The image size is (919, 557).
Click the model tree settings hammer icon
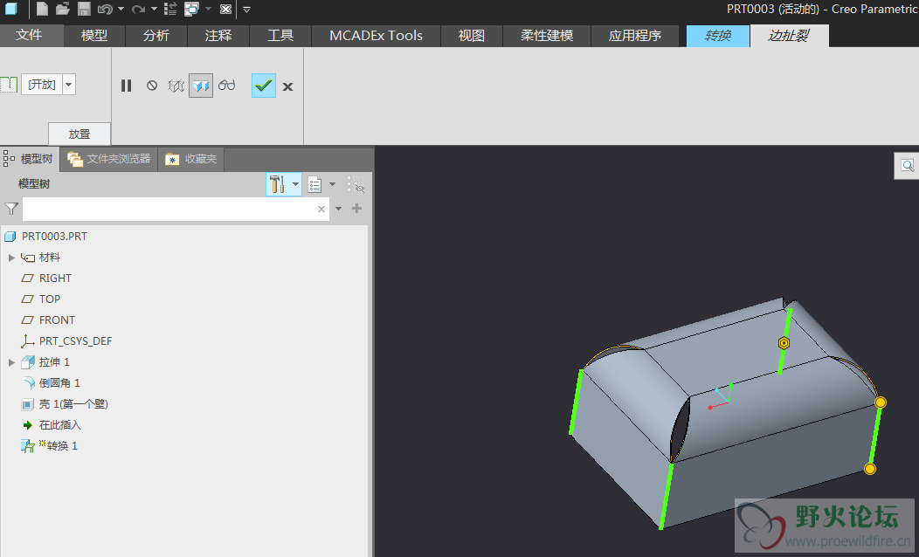[278, 184]
